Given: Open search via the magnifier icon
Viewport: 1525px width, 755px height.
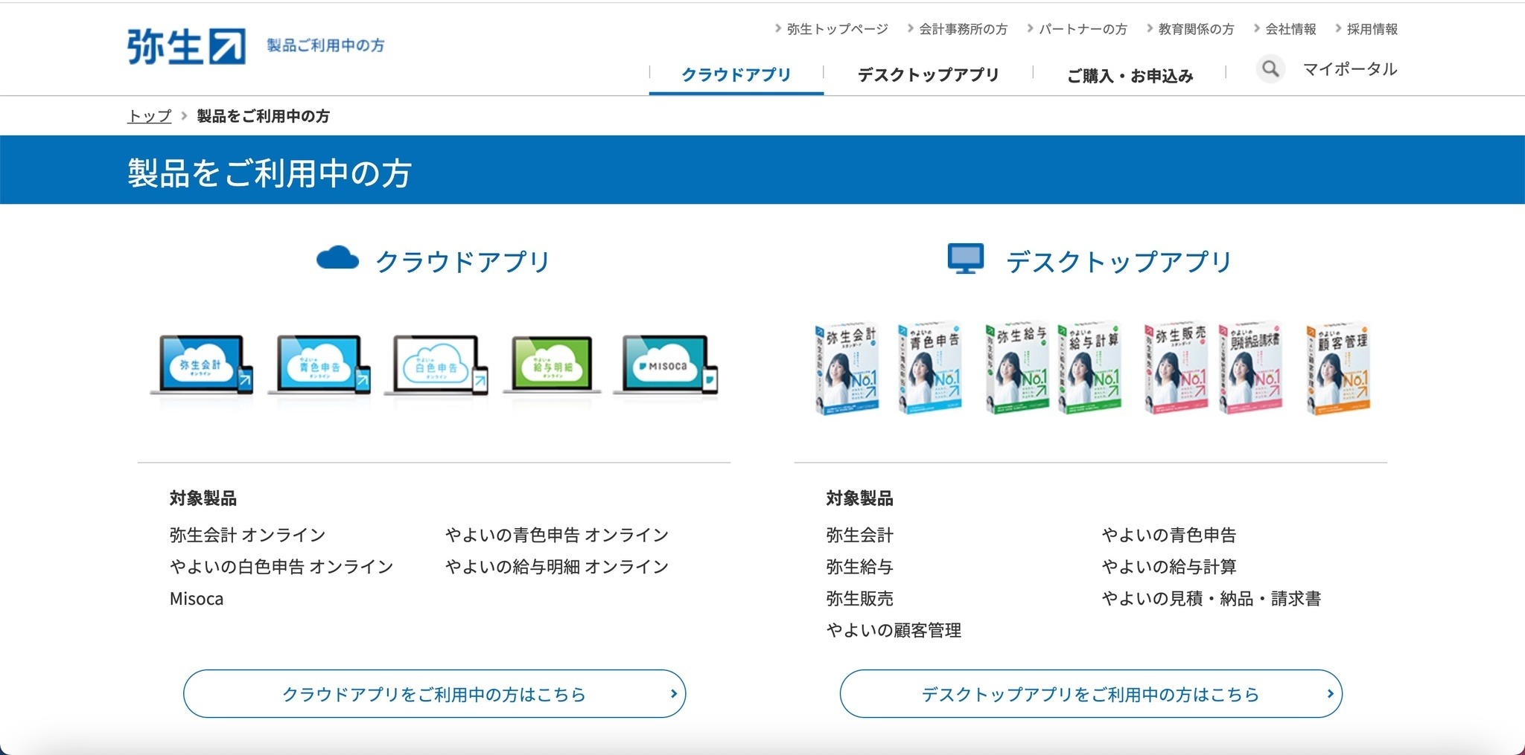Looking at the screenshot, I should [1270, 68].
